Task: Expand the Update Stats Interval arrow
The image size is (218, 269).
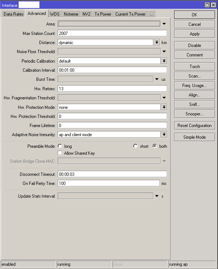Action: [157, 196]
